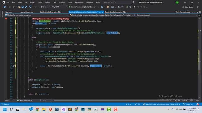Collapse the if block at line 57
The image size is (202, 113).
click(17, 24)
